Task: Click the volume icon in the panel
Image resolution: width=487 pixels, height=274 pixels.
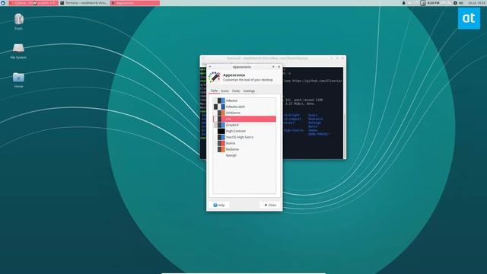Action: [x=461, y=3]
